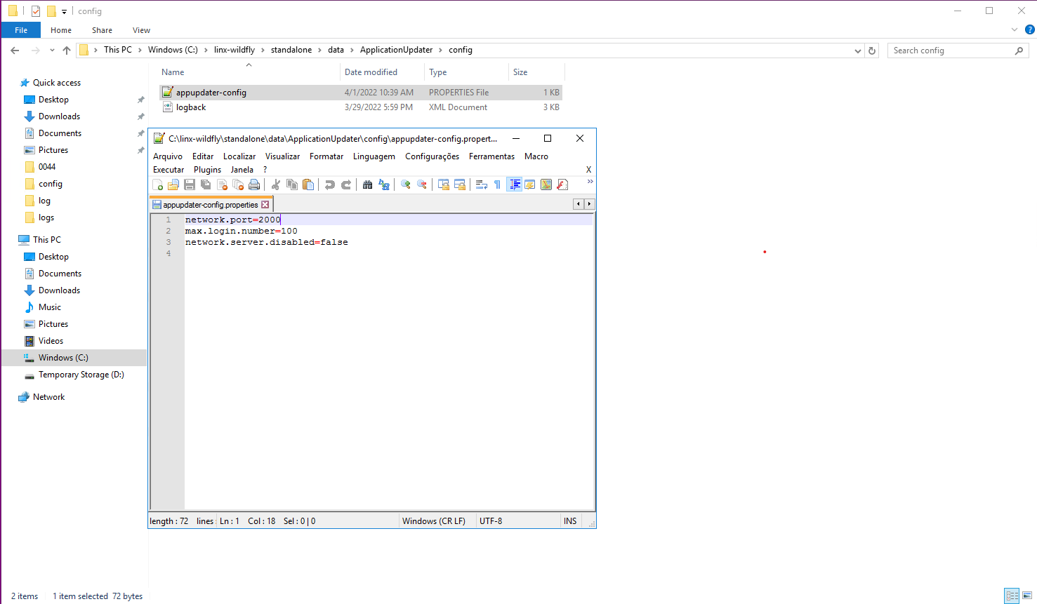Expand the hidden toolbar icons chevron
Image resolution: width=1037 pixels, height=604 pixels.
(x=590, y=182)
